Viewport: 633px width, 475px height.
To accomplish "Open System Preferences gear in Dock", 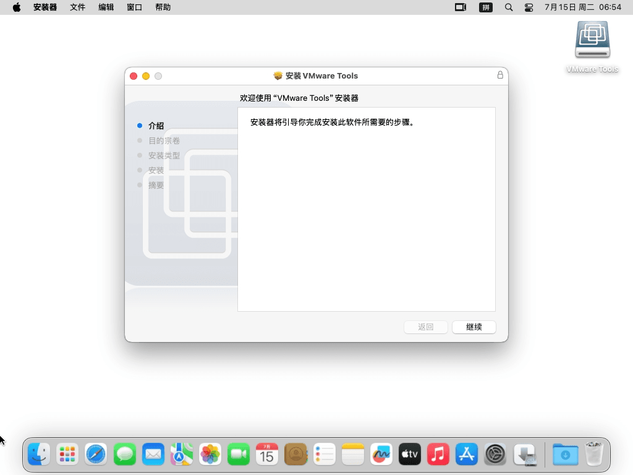I will (x=495, y=455).
